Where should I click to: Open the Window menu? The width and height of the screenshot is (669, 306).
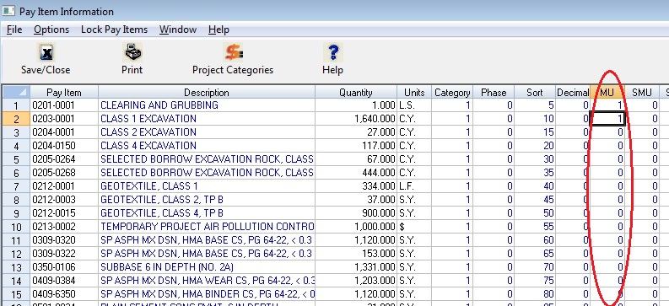pos(178,30)
